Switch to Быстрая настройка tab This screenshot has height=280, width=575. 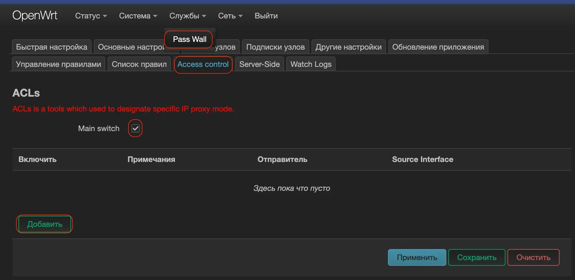[51, 47]
